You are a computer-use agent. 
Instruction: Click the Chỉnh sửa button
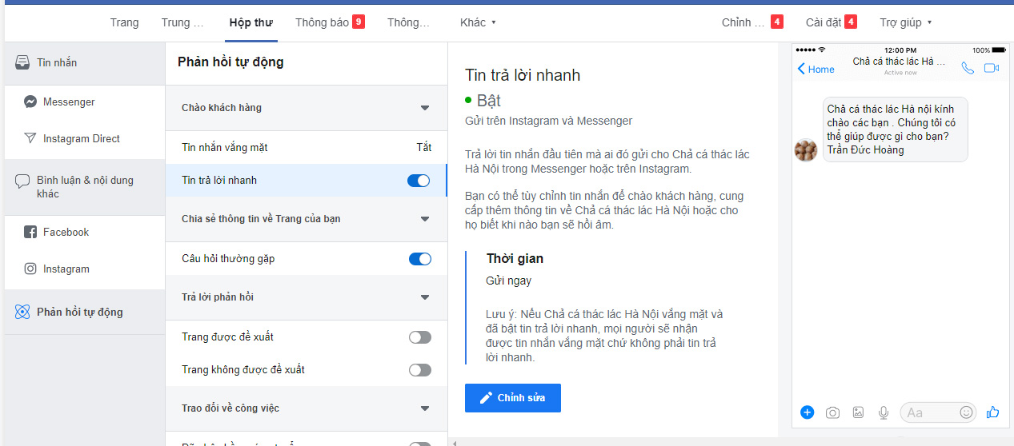tap(513, 398)
